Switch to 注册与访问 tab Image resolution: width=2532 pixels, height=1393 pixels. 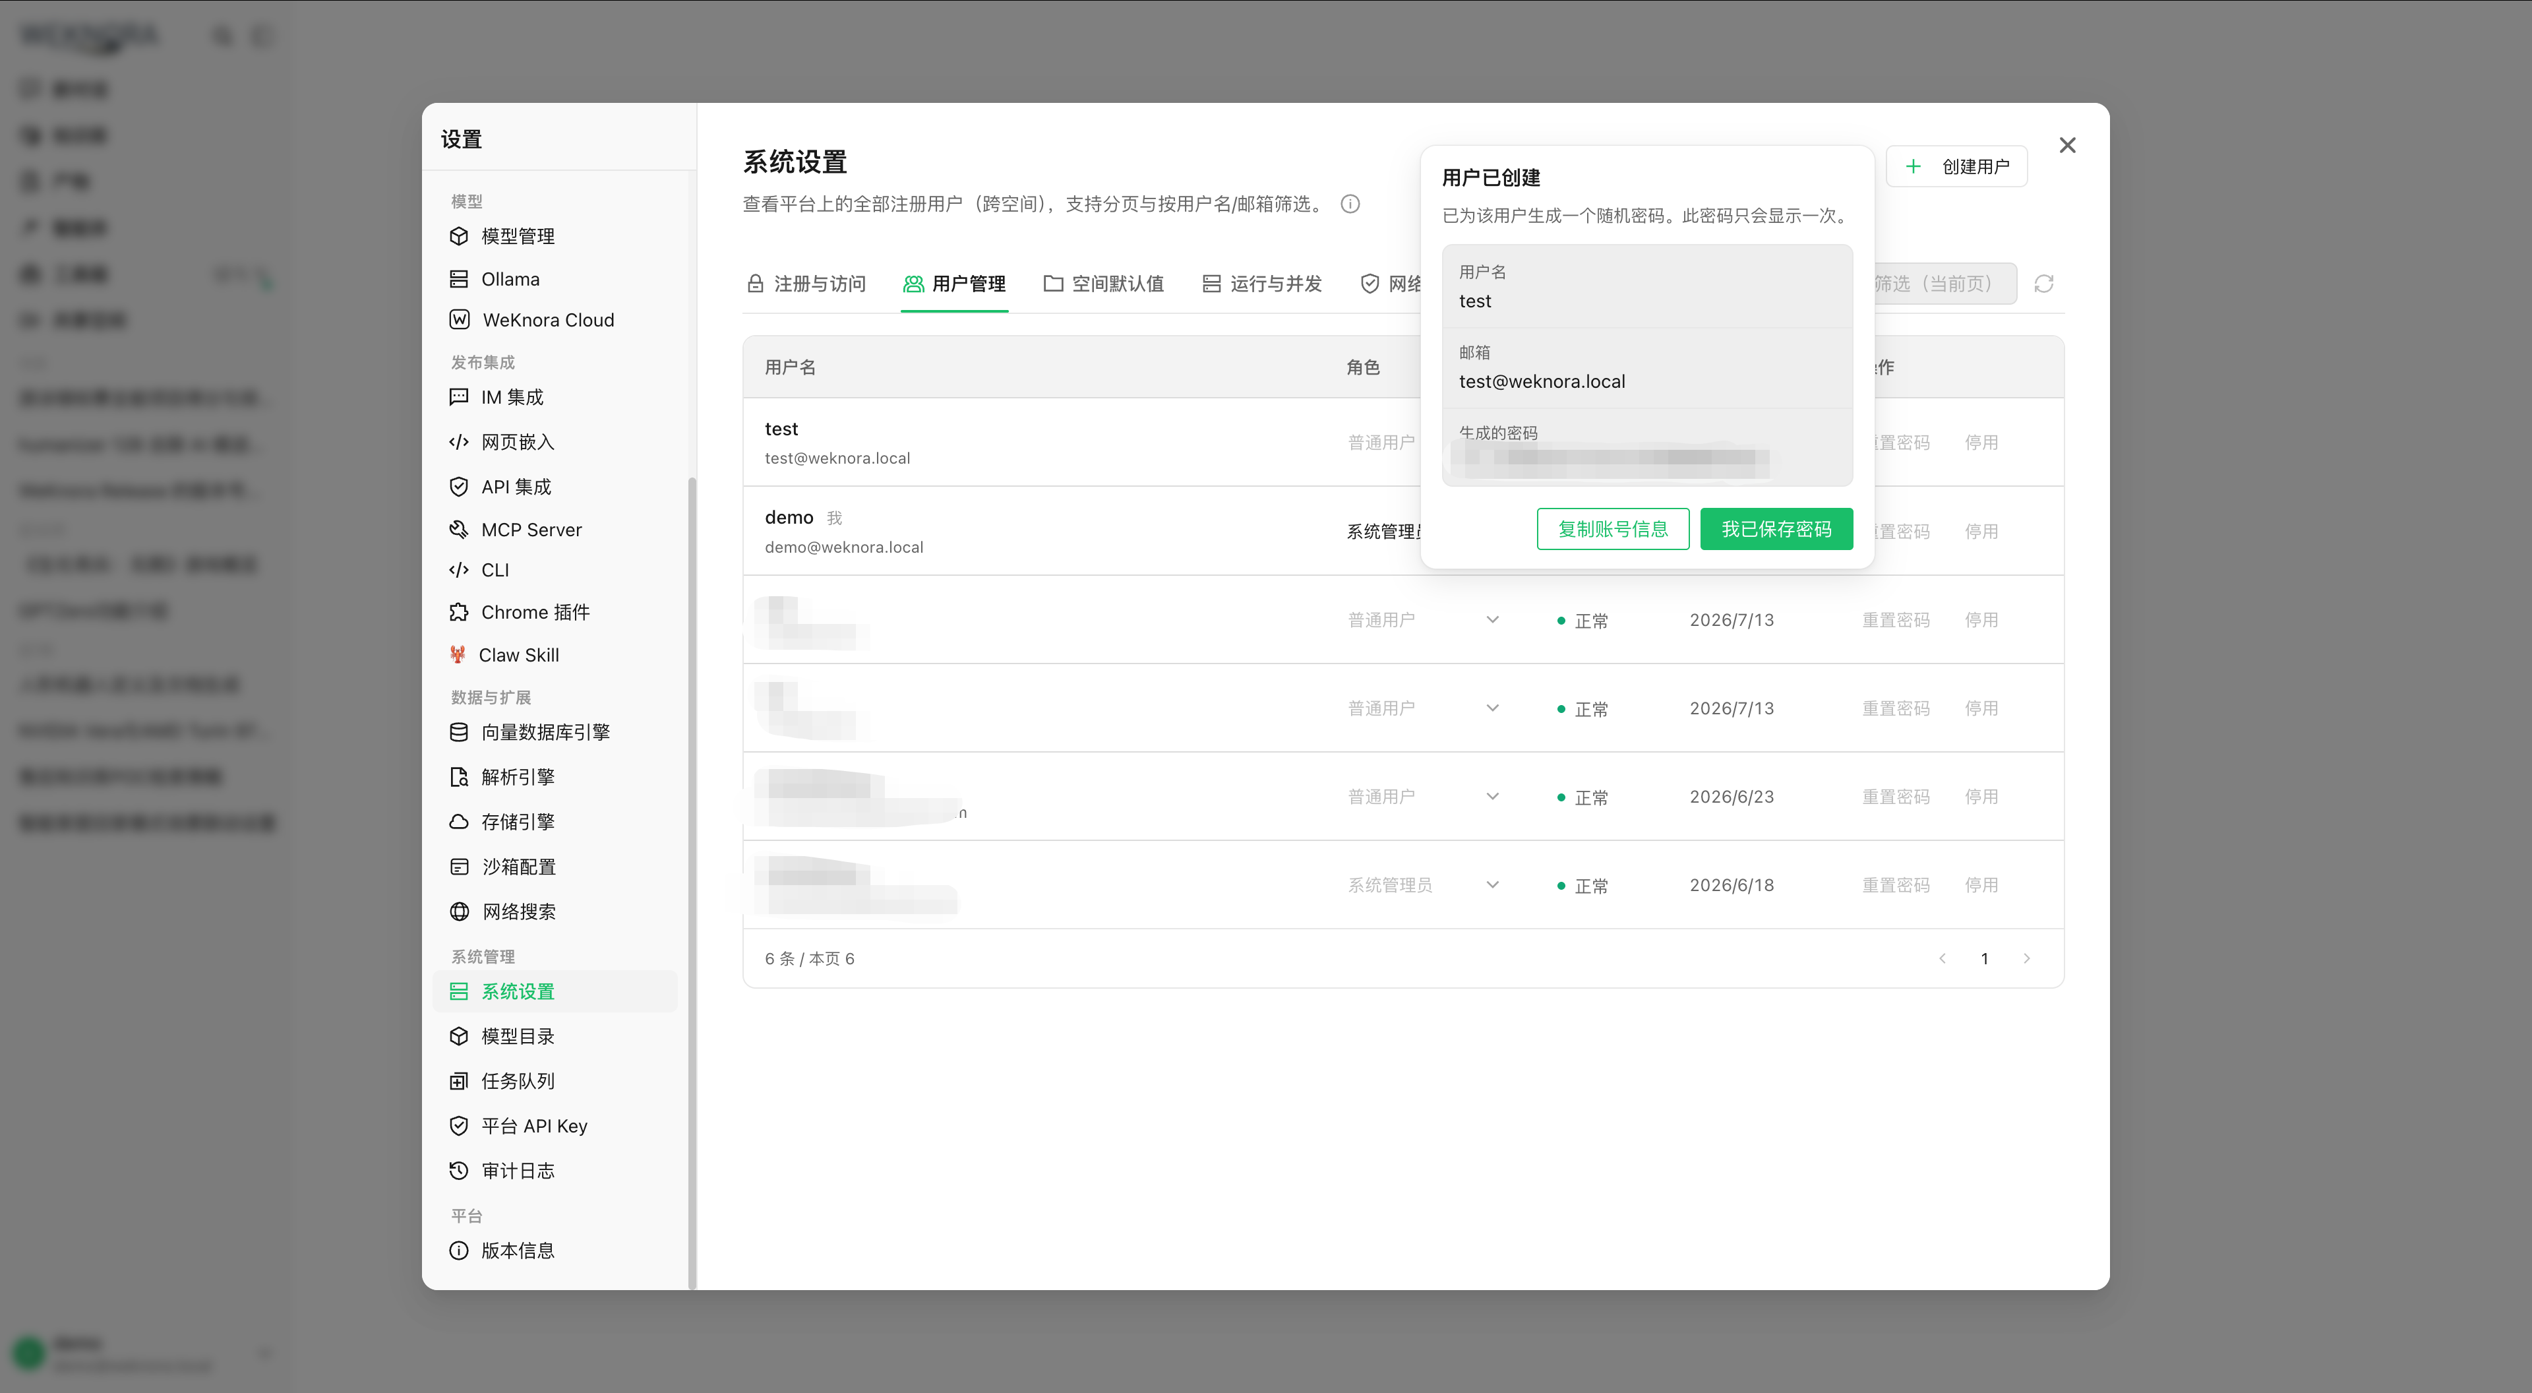click(806, 284)
